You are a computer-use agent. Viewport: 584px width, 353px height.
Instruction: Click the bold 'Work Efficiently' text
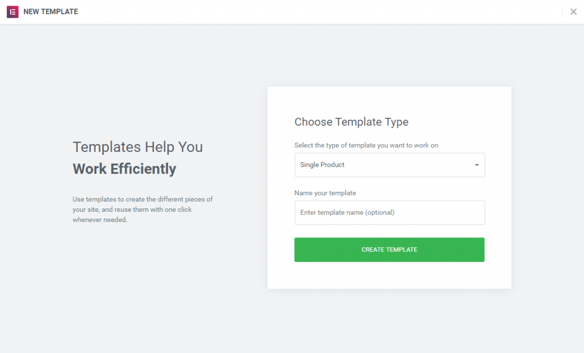tap(124, 169)
